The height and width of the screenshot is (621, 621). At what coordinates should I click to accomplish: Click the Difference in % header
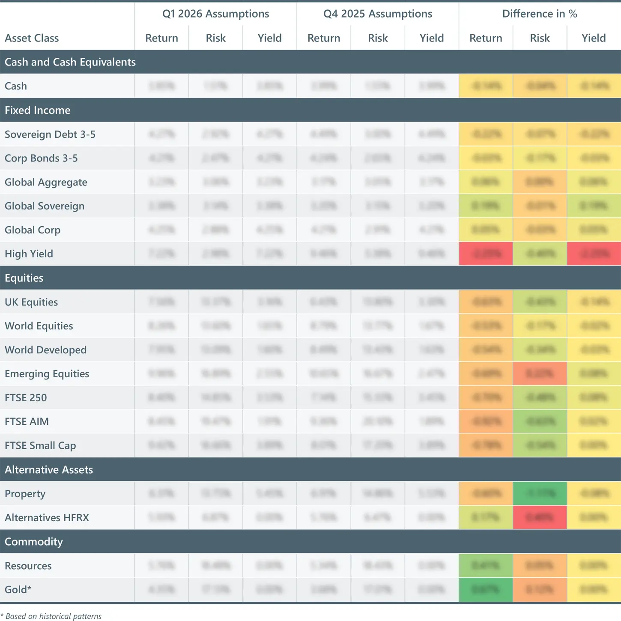point(540,14)
